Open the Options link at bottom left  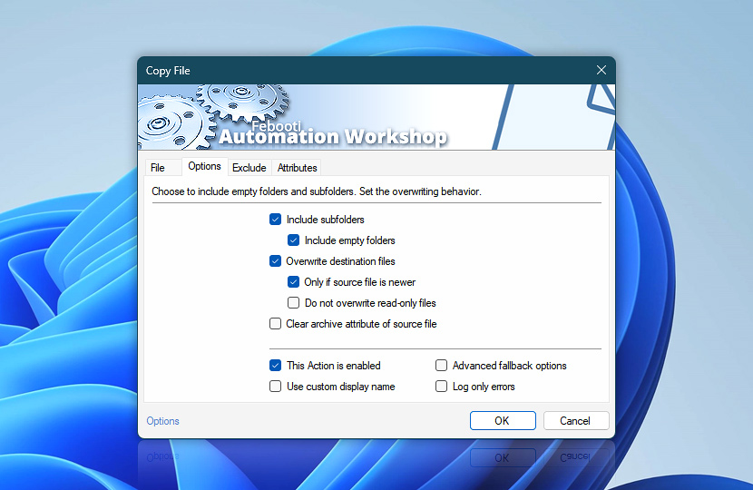click(x=162, y=421)
